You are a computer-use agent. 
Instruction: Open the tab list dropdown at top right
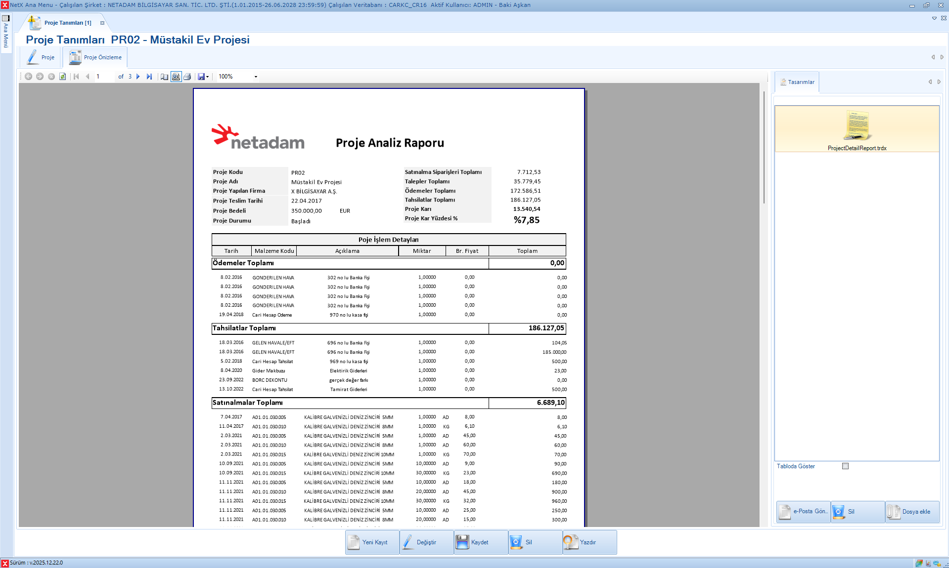[934, 18]
